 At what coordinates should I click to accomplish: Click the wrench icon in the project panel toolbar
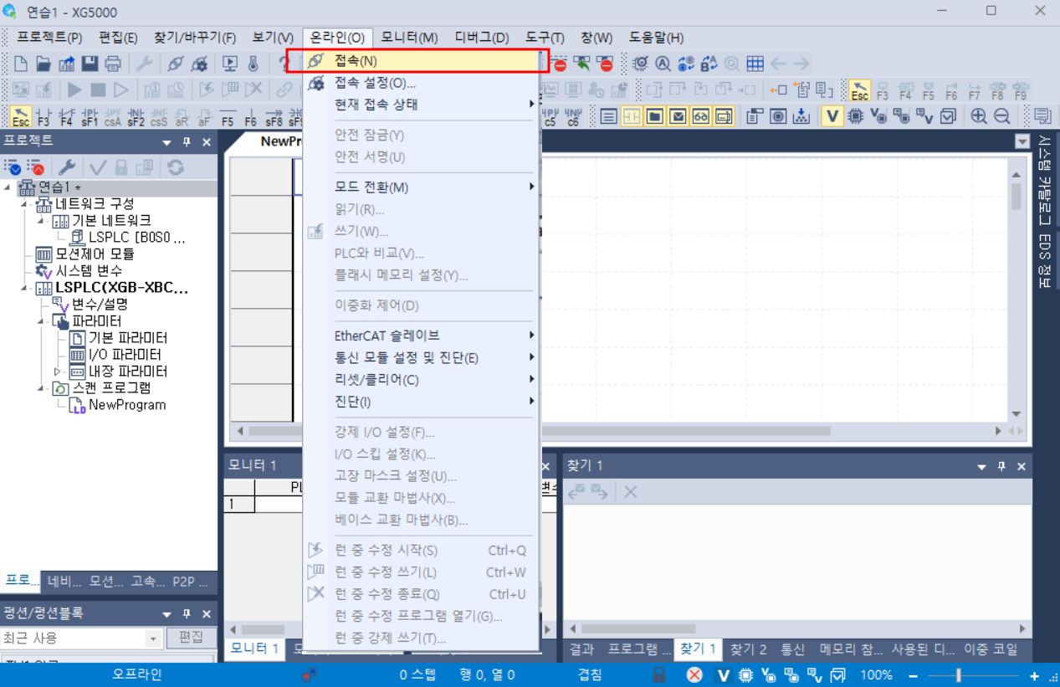(x=67, y=167)
